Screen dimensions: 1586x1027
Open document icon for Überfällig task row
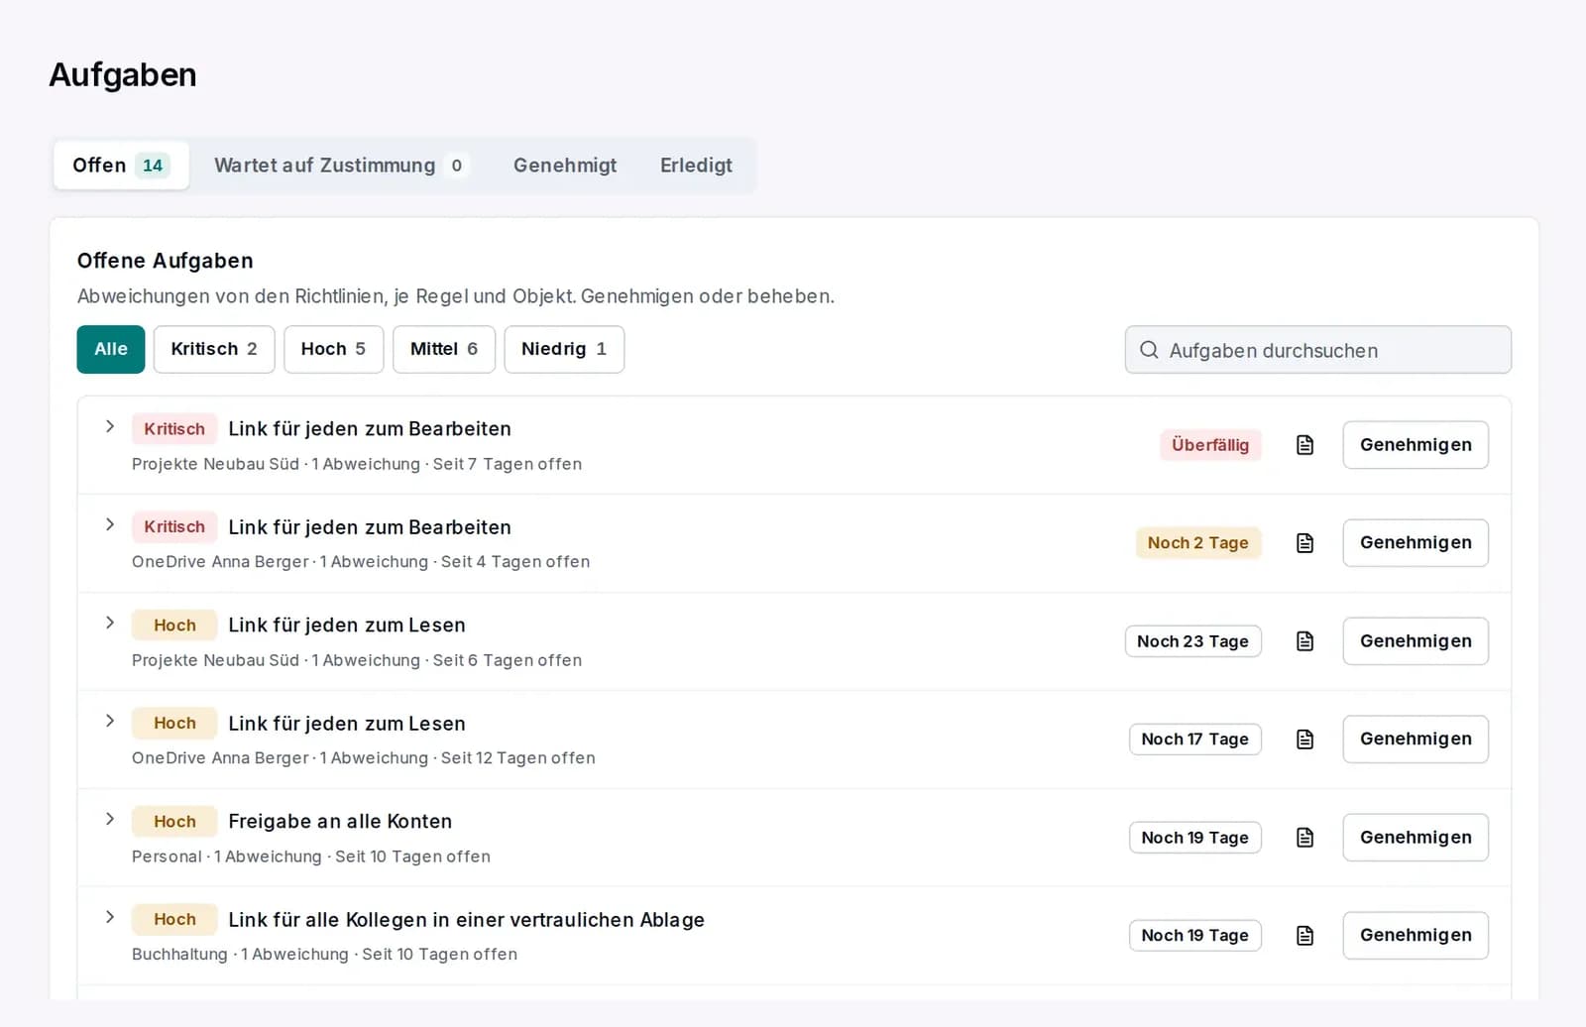(x=1304, y=445)
